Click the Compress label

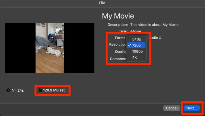point(118,59)
